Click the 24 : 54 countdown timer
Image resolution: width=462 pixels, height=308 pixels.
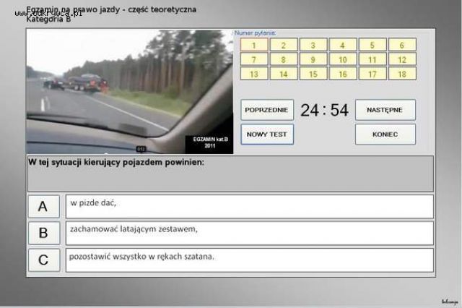pos(324,111)
